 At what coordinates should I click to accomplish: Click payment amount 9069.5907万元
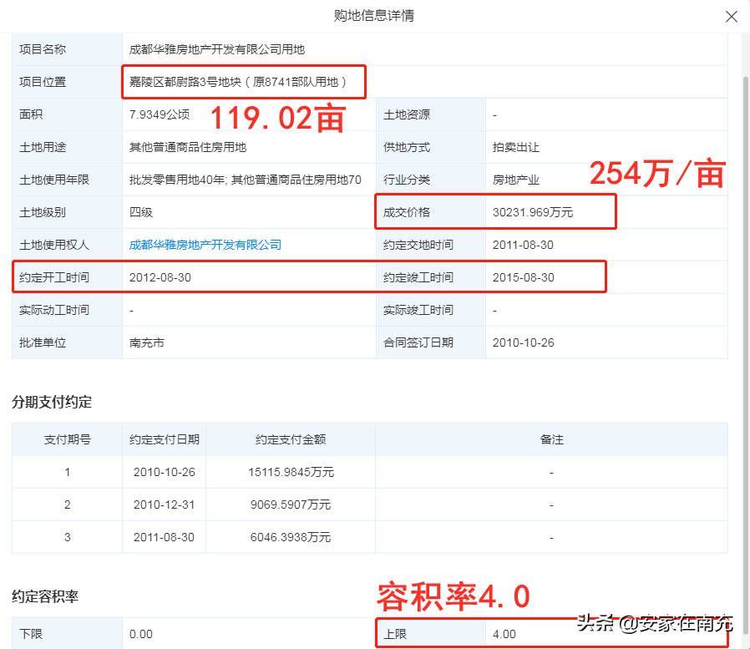pyautogui.click(x=291, y=504)
